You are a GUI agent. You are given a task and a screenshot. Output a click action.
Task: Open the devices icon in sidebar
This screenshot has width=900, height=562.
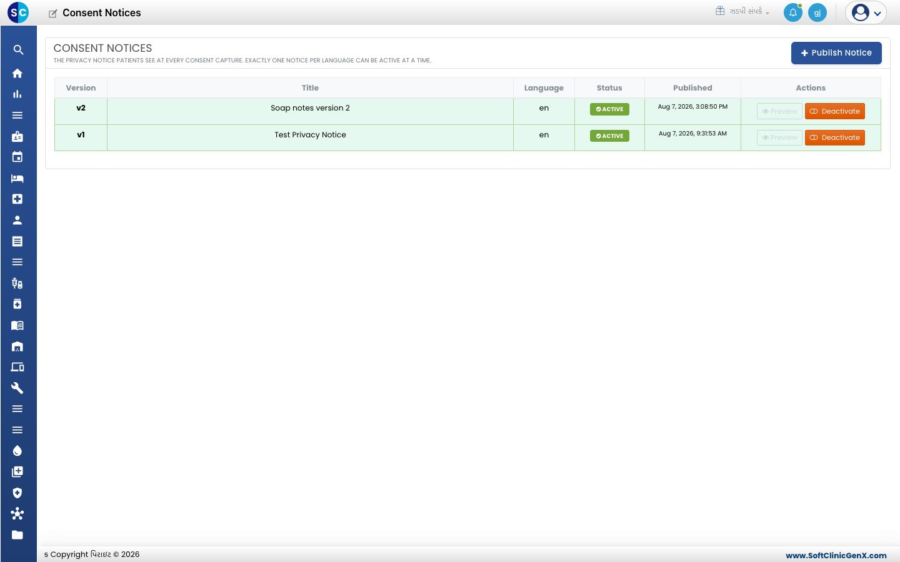pos(17,367)
